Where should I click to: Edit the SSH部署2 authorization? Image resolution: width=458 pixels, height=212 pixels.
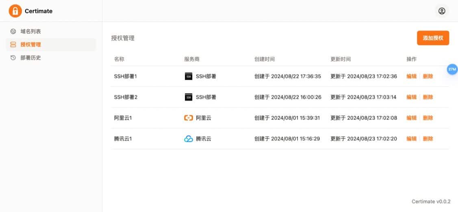pos(412,97)
